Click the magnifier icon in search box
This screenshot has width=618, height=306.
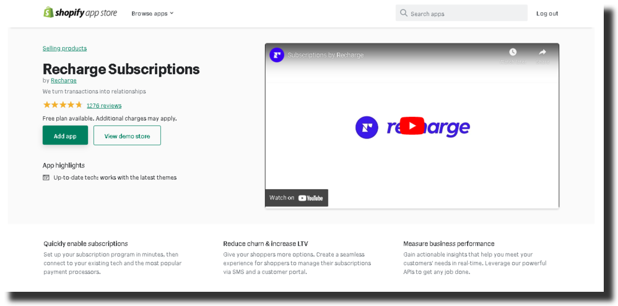pyautogui.click(x=404, y=13)
